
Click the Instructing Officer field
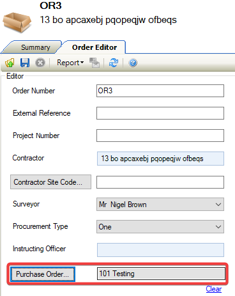click(160, 250)
